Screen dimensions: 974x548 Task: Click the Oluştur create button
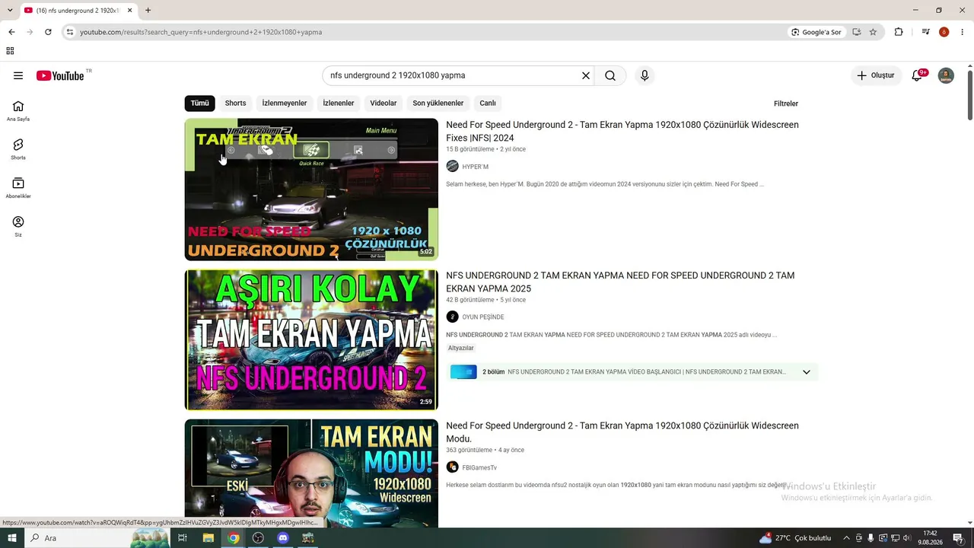(876, 75)
